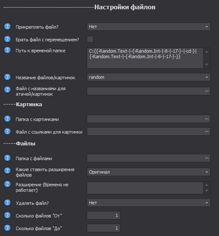The width and height of the screenshot is (219, 236).
Task: Open help for "Папка с картинками"
Action: click(x=7, y=119)
